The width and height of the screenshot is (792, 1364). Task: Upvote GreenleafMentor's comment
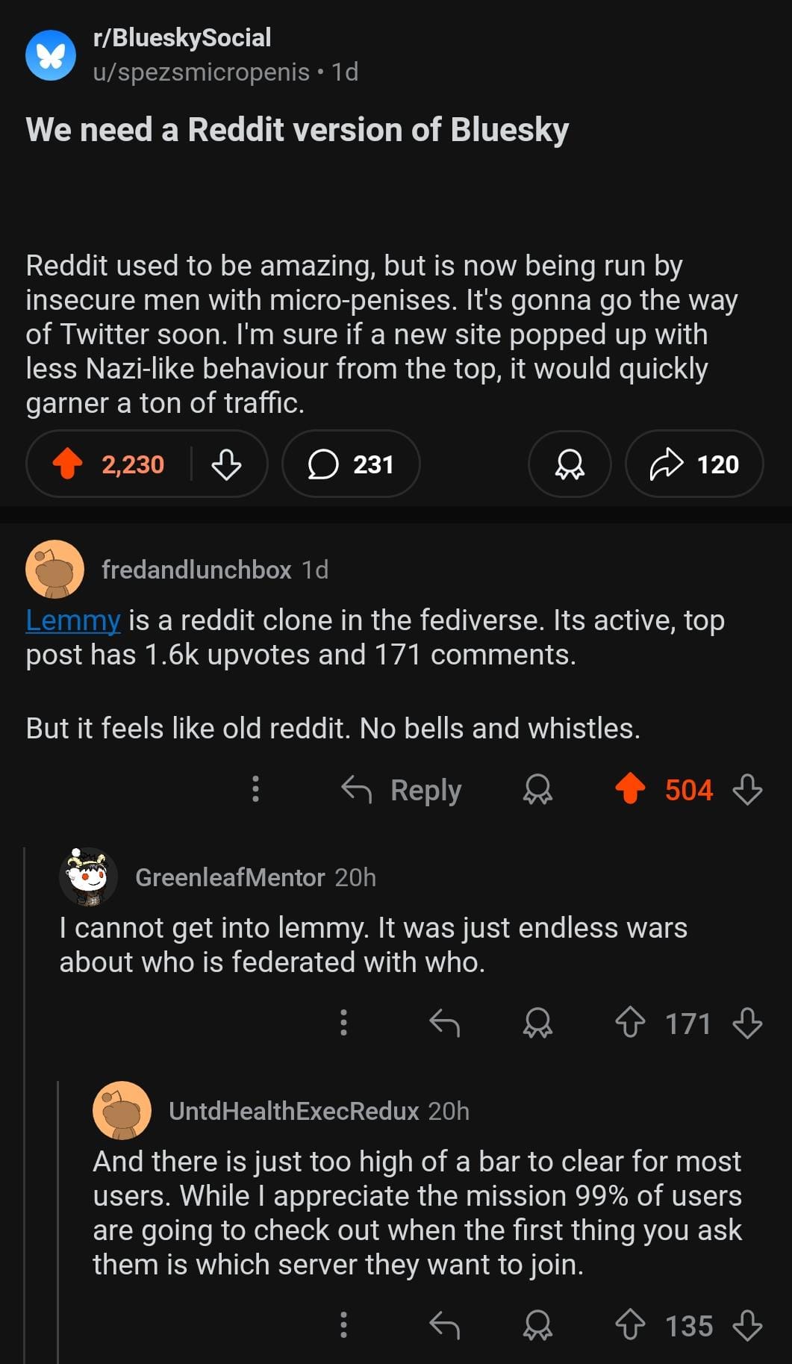(631, 1023)
